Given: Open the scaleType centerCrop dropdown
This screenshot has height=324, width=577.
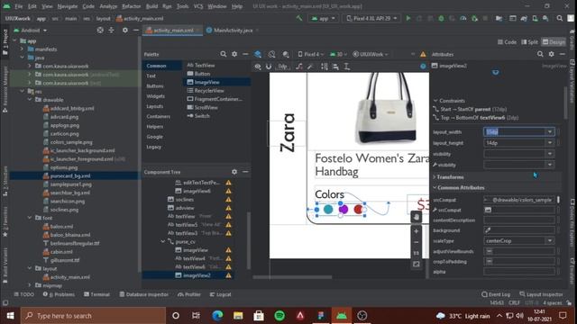Looking at the screenshot, I should click(550, 241).
